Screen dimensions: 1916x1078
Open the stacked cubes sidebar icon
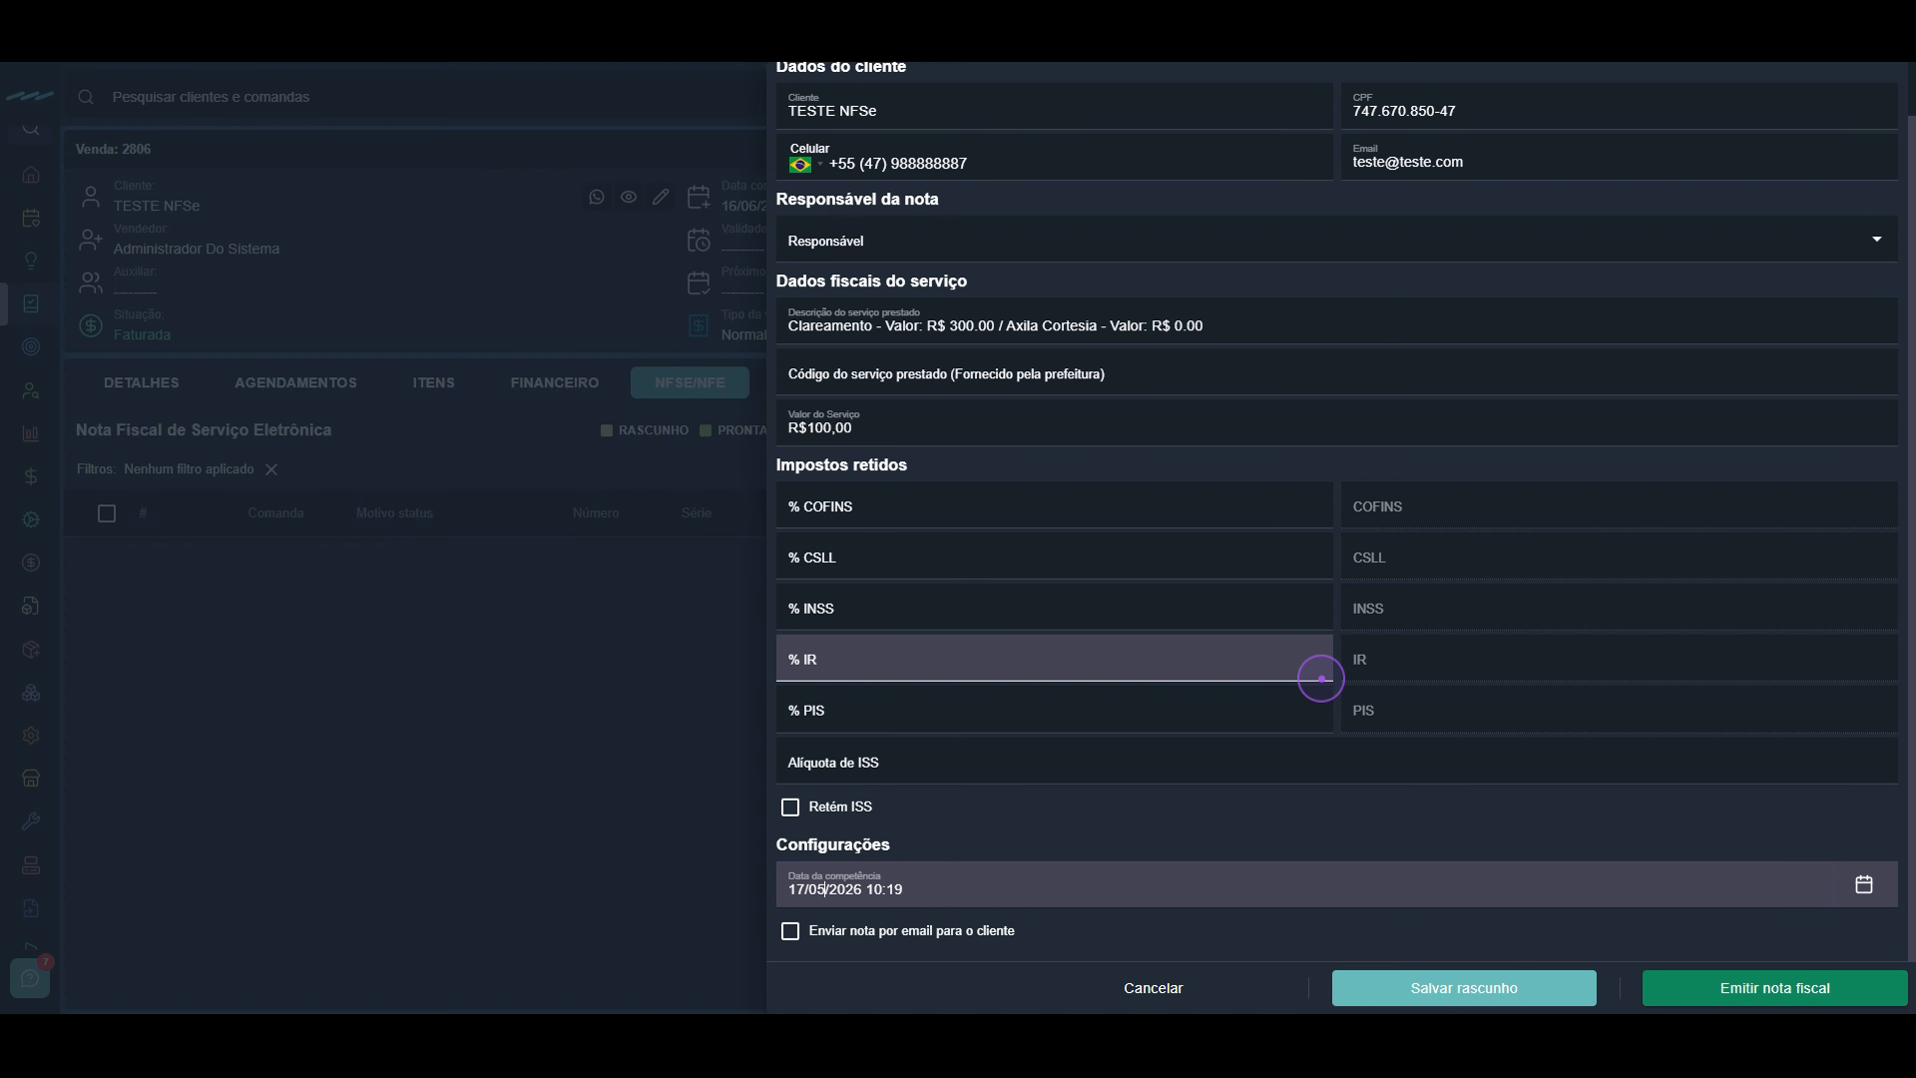coord(31,692)
